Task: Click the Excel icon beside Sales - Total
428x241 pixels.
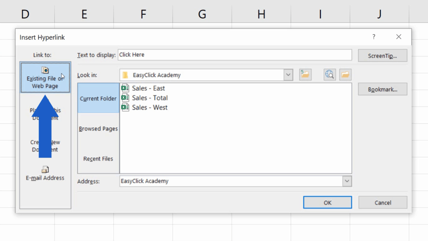Action: (125, 98)
